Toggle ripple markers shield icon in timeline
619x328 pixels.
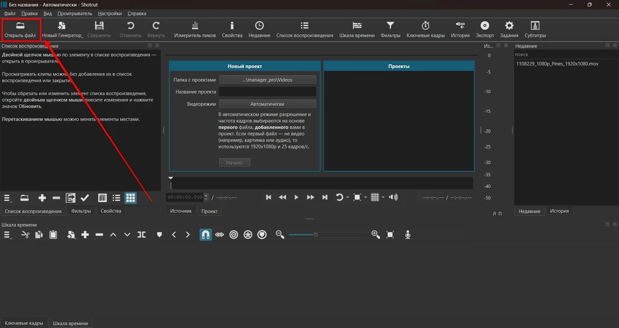[262, 235]
